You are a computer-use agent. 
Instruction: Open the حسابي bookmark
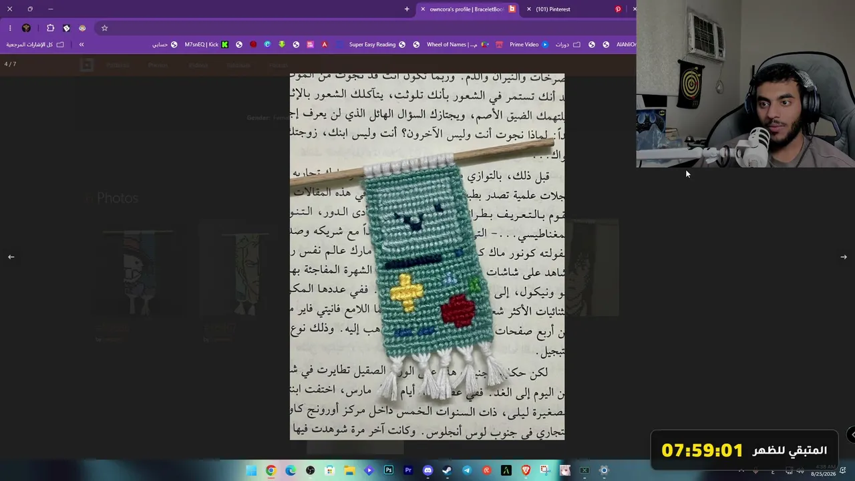[165, 45]
